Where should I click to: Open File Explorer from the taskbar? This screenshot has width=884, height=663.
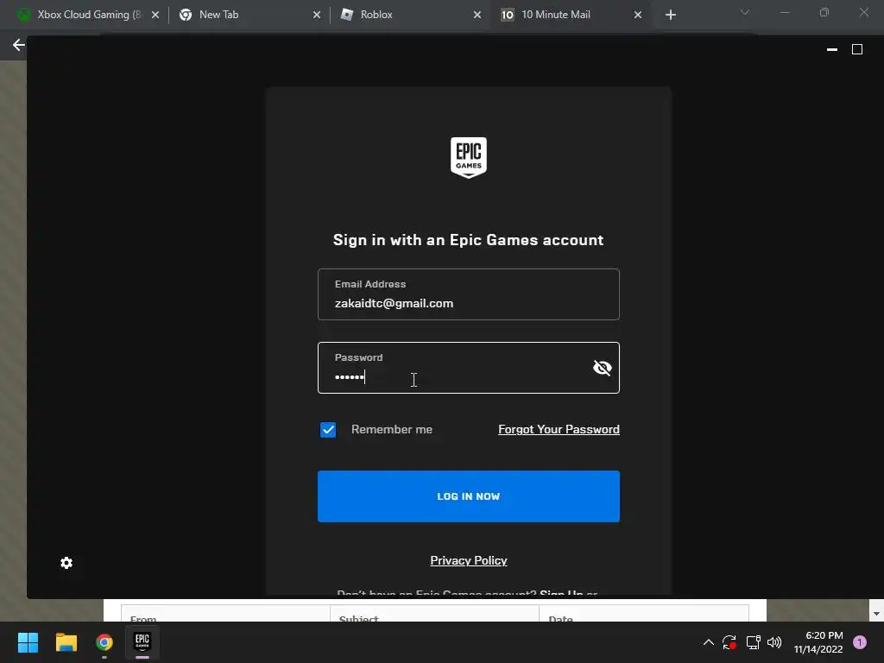[66, 642]
